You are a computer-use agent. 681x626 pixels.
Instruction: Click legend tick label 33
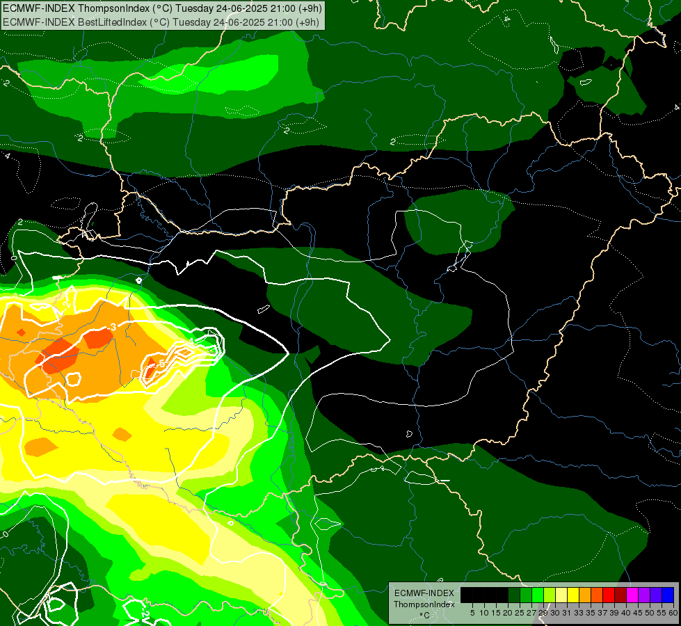coord(579,613)
